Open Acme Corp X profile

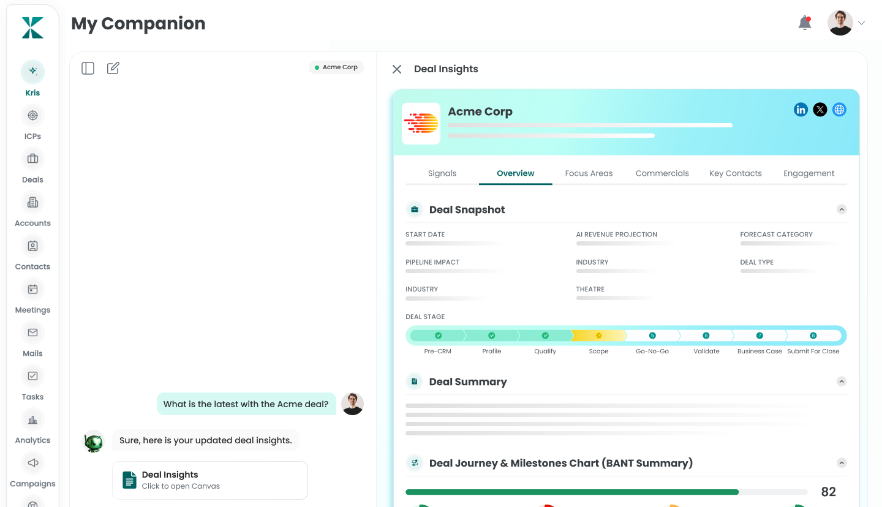coord(820,110)
